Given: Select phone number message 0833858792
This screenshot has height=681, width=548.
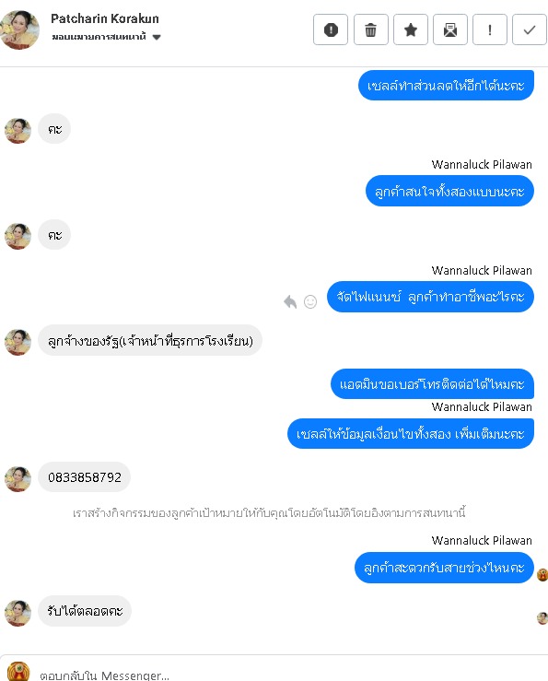Looking at the screenshot, I should [84, 477].
